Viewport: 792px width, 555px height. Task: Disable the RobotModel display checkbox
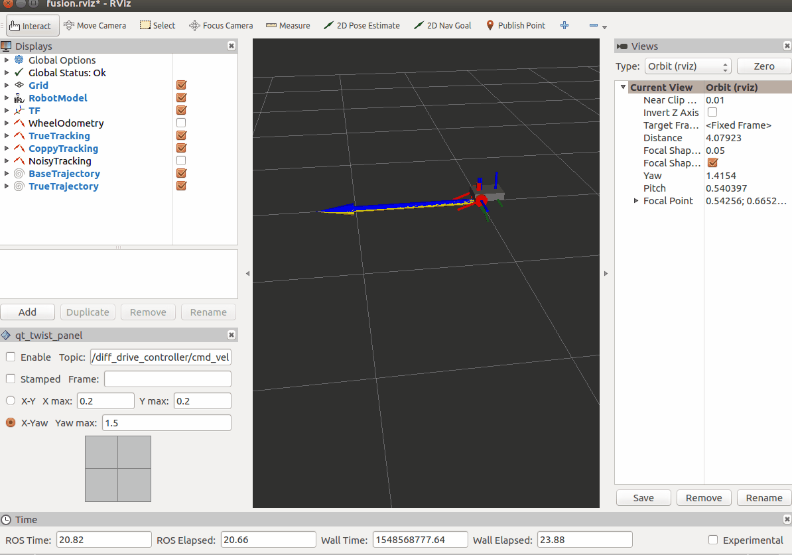[x=181, y=98]
